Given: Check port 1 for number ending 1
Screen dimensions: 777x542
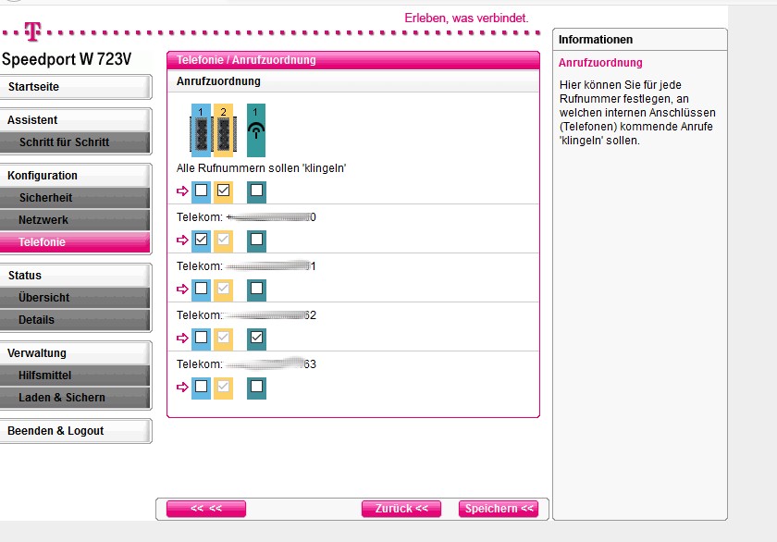Looking at the screenshot, I should click(x=202, y=289).
